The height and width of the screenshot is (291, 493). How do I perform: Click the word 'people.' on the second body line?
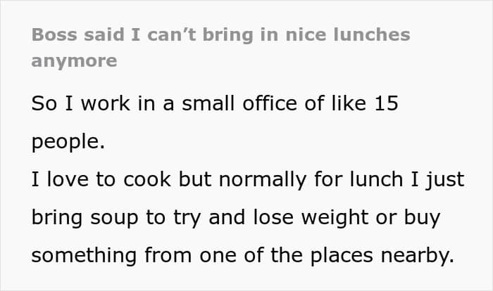pyautogui.click(x=68, y=143)
